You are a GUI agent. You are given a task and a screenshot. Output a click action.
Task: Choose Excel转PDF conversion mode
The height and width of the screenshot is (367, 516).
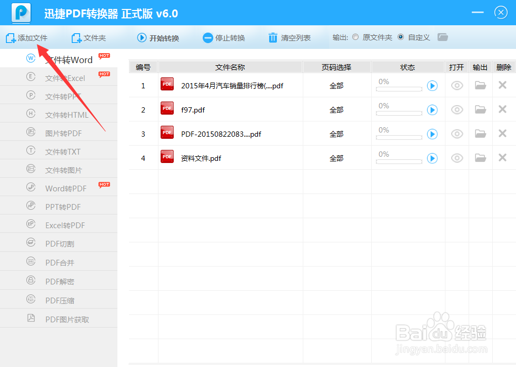[58, 224]
